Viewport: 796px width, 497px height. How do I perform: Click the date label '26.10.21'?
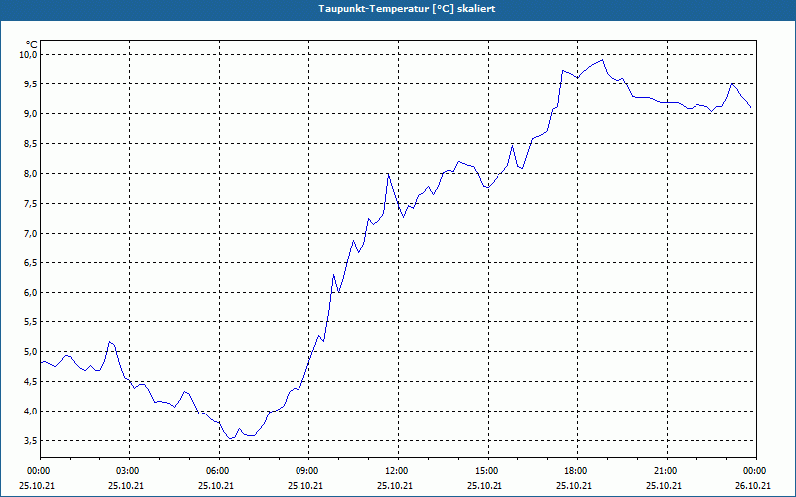[753, 485]
